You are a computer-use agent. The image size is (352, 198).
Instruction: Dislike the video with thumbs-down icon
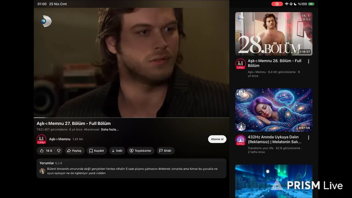click(59, 151)
